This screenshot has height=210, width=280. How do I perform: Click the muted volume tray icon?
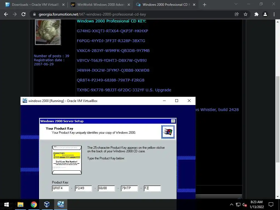[x=245, y=205]
